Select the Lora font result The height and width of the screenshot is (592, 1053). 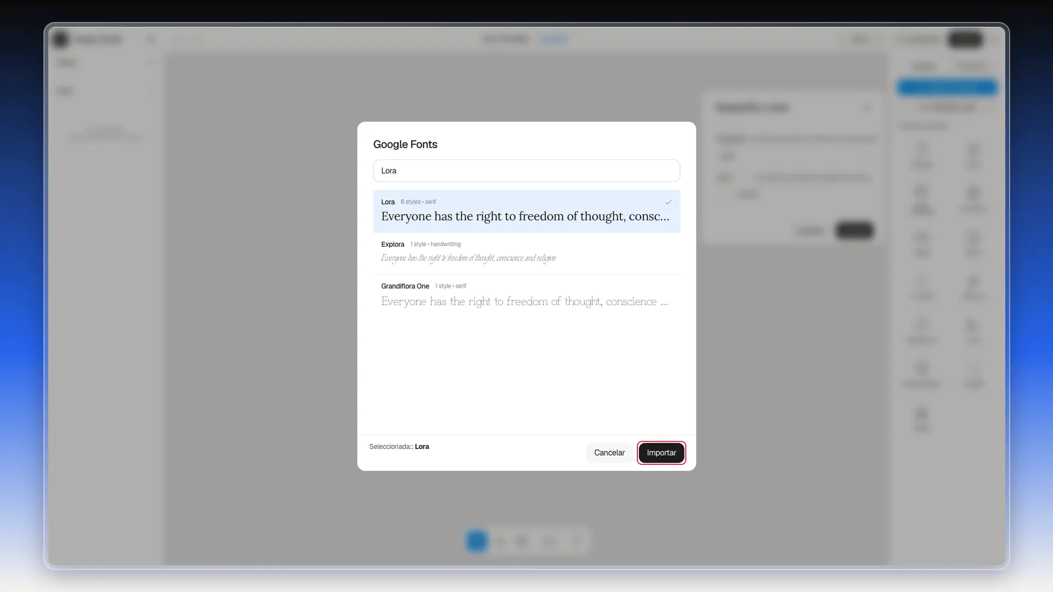tap(526, 211)
